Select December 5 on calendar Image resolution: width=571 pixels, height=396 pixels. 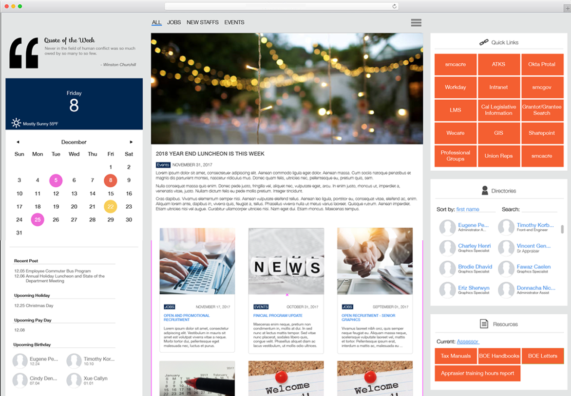point(56,180)
